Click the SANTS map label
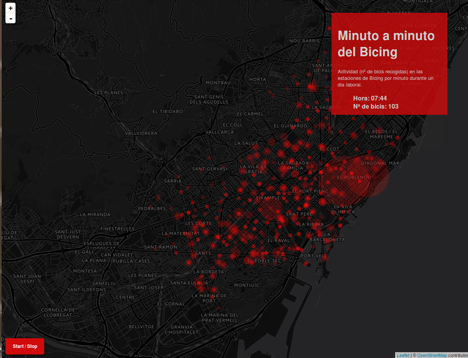The width and height of the screenshot is (468, 358). [203, 253]
